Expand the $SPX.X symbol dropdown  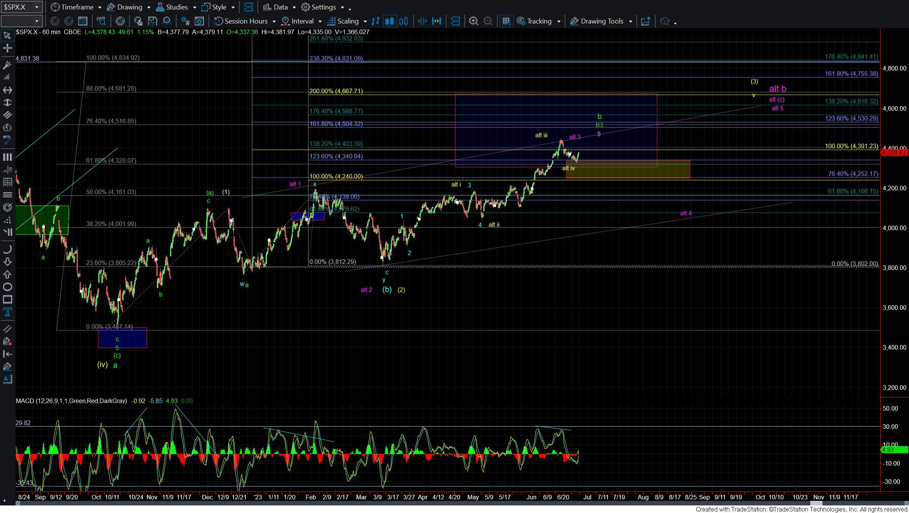click(x=37, y=7)
